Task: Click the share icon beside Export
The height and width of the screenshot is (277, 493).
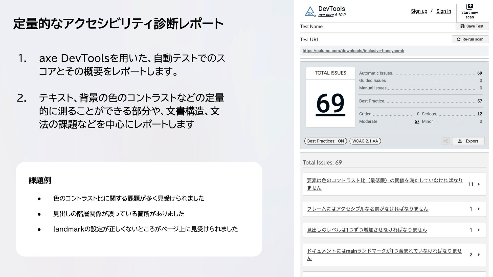Action: tap(445, 141)
